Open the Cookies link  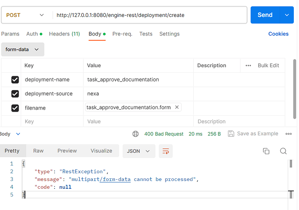[x=278, y=34]
